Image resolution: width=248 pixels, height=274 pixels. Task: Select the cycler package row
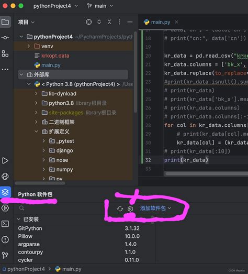(x=84, y=260)
